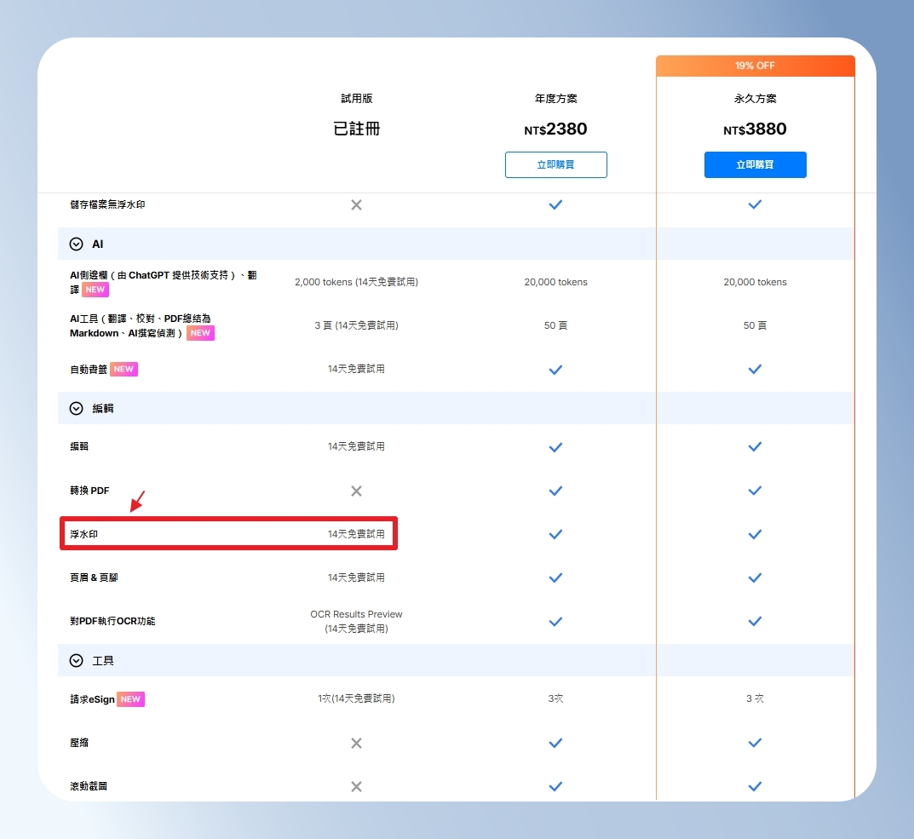Click the 立即購買 button under 年度方案

pyautogui.click(x=555, y=164)
